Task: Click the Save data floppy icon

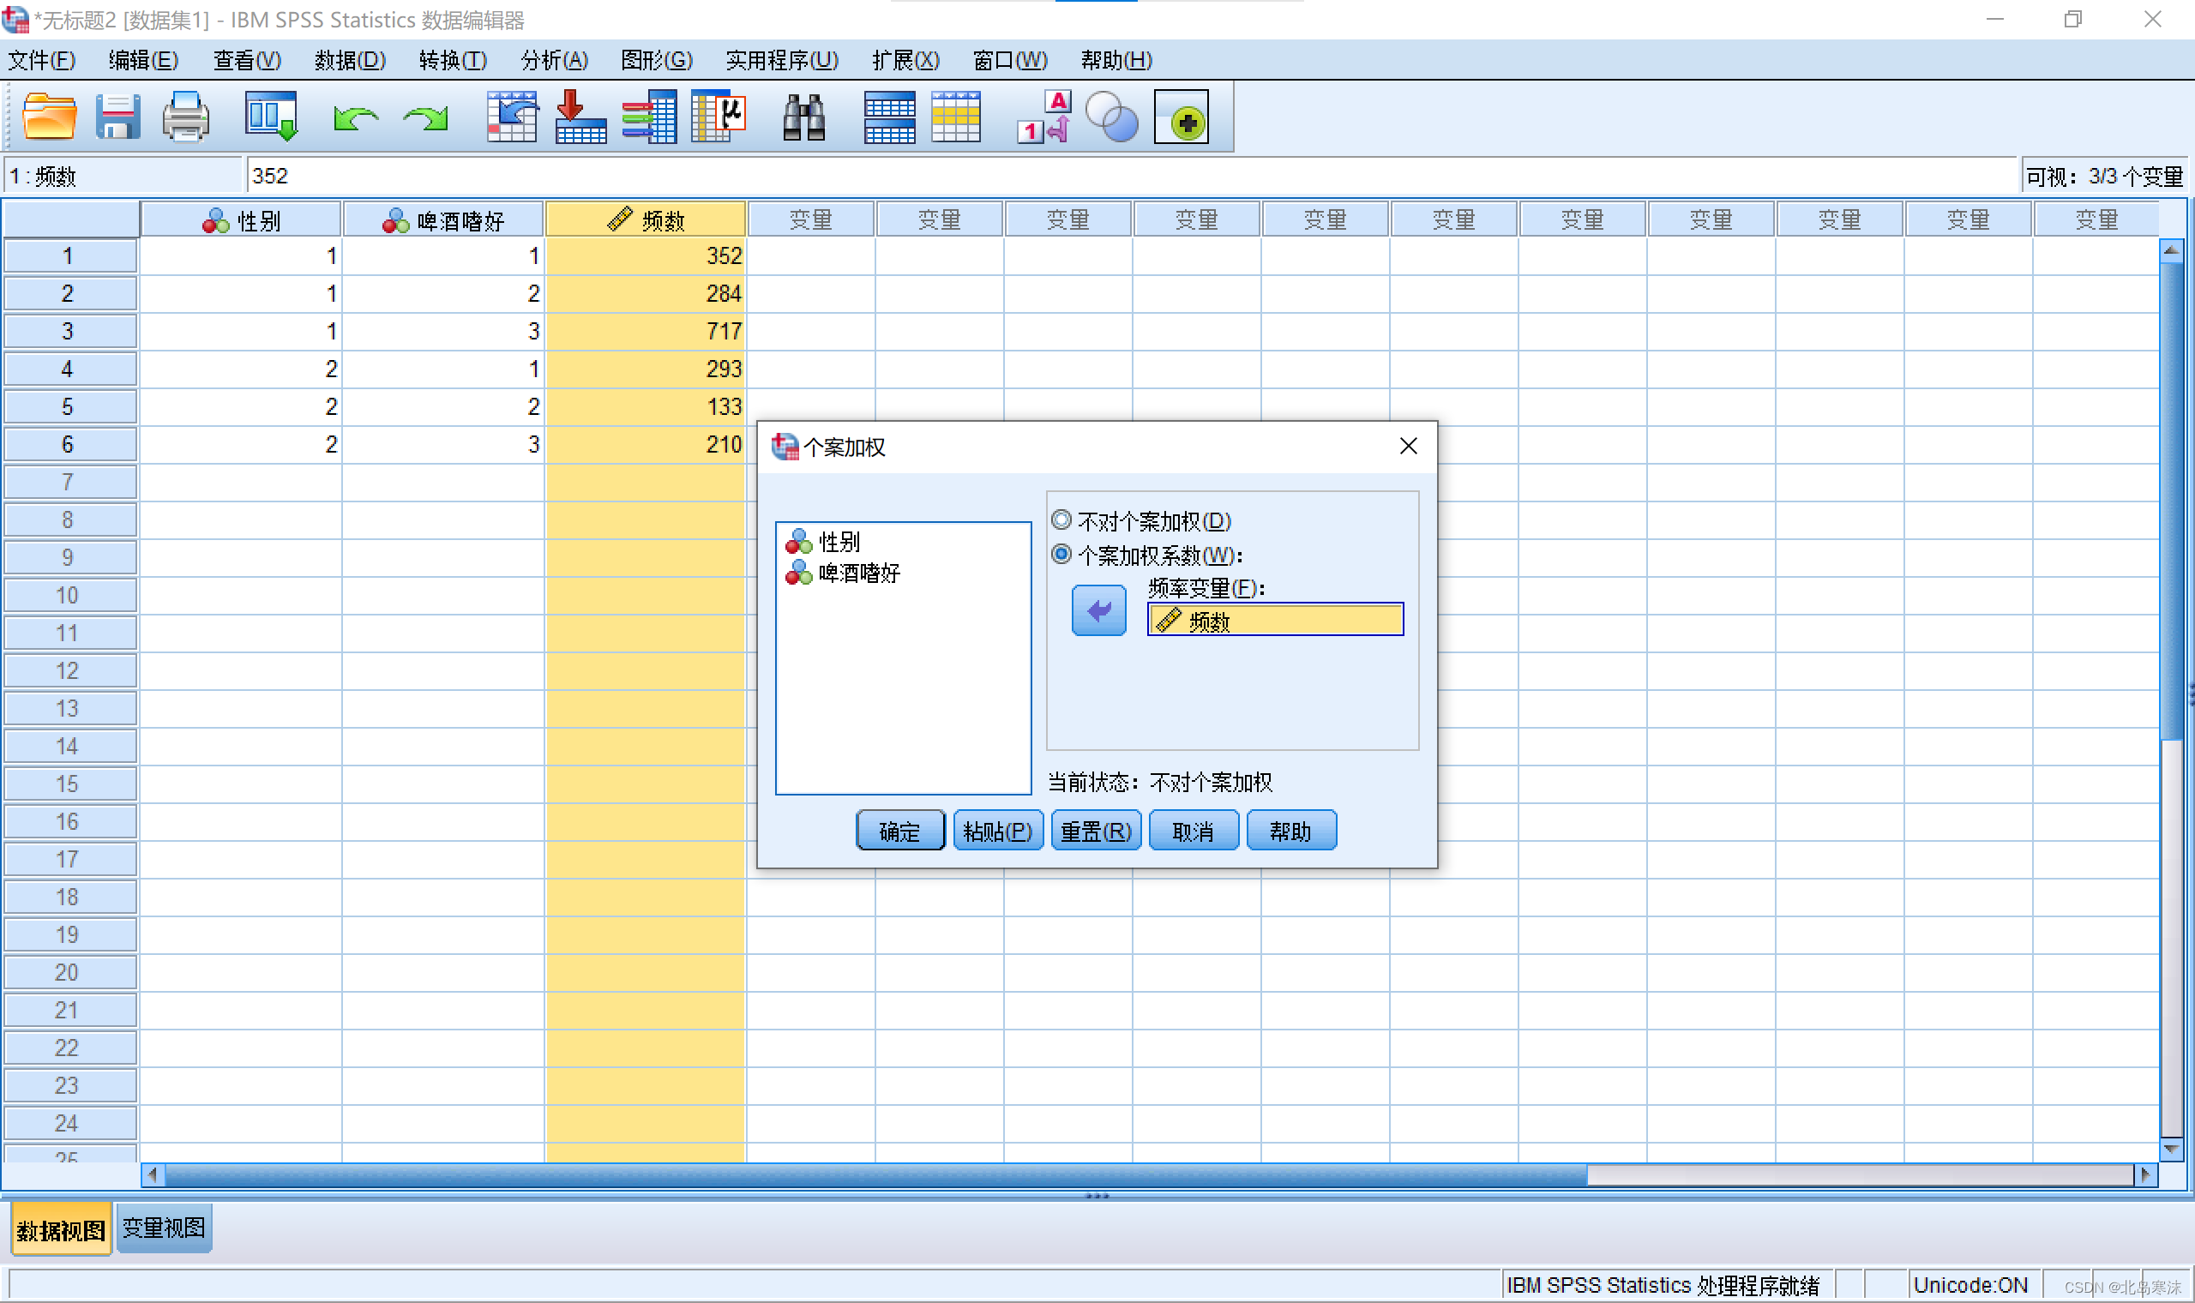Action: (x=117, y=117)
